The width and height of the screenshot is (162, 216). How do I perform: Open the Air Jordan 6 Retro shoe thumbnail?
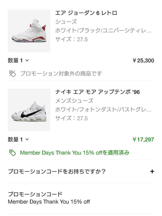coord(29,31)
